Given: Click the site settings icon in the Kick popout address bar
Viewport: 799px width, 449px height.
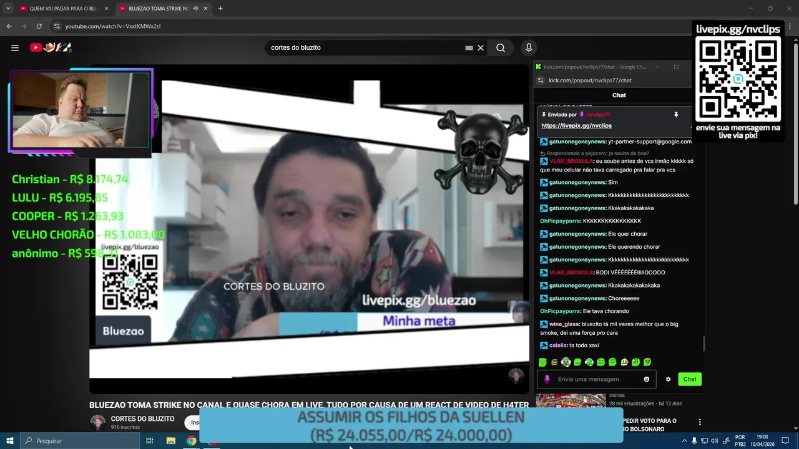Looking at the screenshot, I should coord(541,80).
